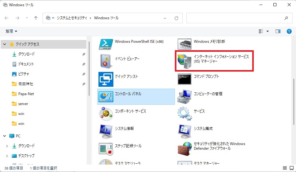Open the server folder in sidebar
Image resolution: width=296 pixels, height=172 pixels.
(x=23, y=104)
